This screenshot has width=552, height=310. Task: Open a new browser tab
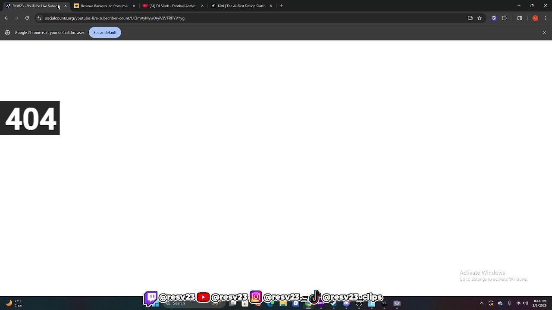pyautogui.click(x=281, y=6)
